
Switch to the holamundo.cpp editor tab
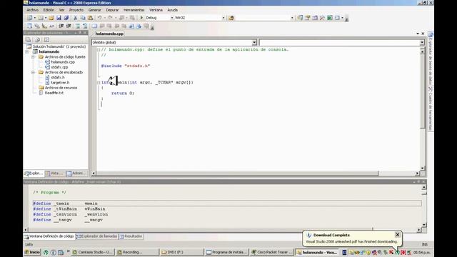click(x=109, y=34)
